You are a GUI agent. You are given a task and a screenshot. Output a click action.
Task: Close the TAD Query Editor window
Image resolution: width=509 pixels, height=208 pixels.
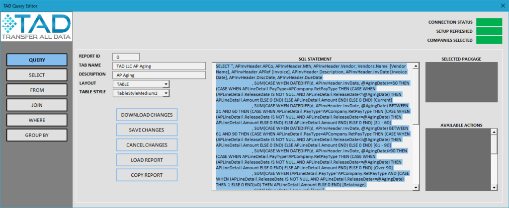[x=503, y=6]
